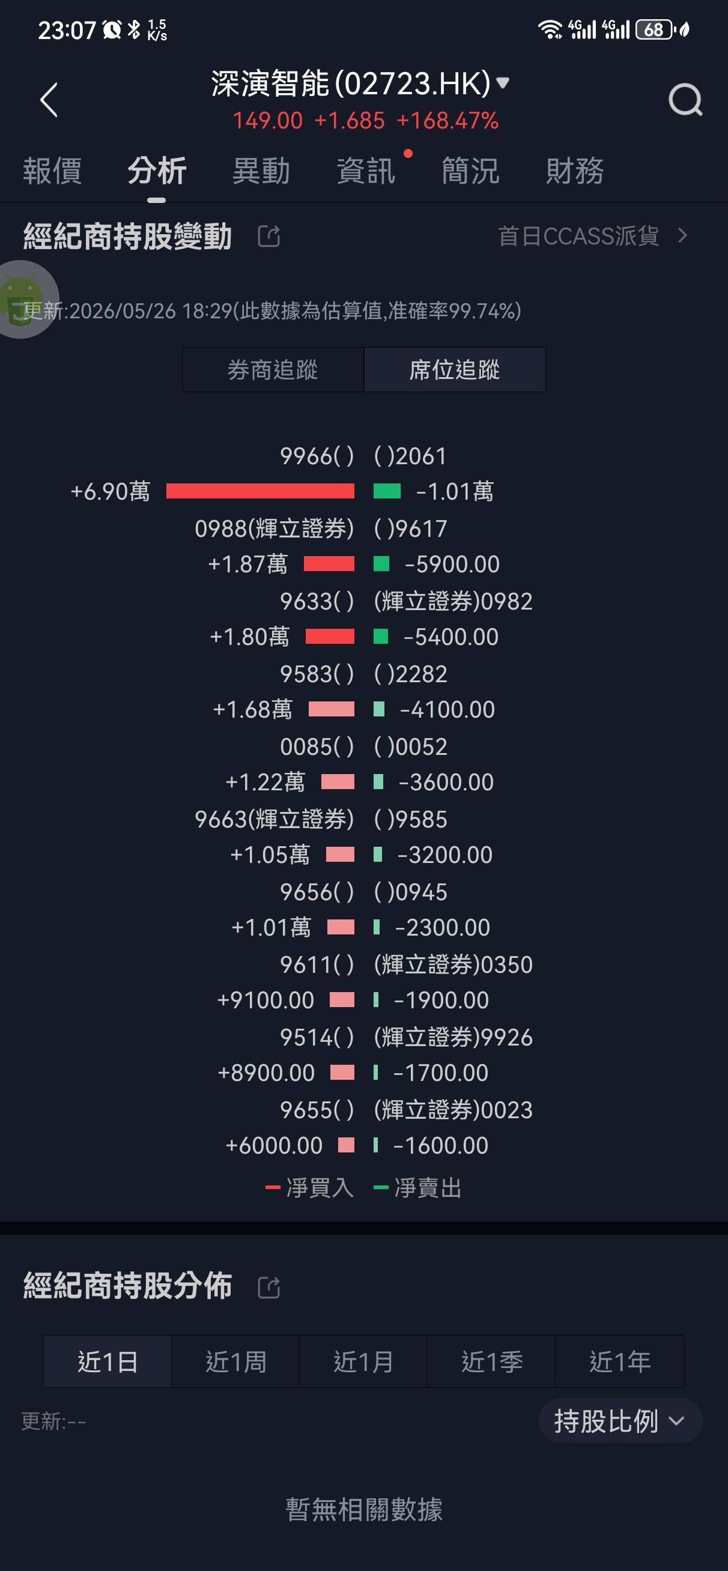Tap the Wi-Fi status icon
The image size is (728, 1571).
point(550,29)
